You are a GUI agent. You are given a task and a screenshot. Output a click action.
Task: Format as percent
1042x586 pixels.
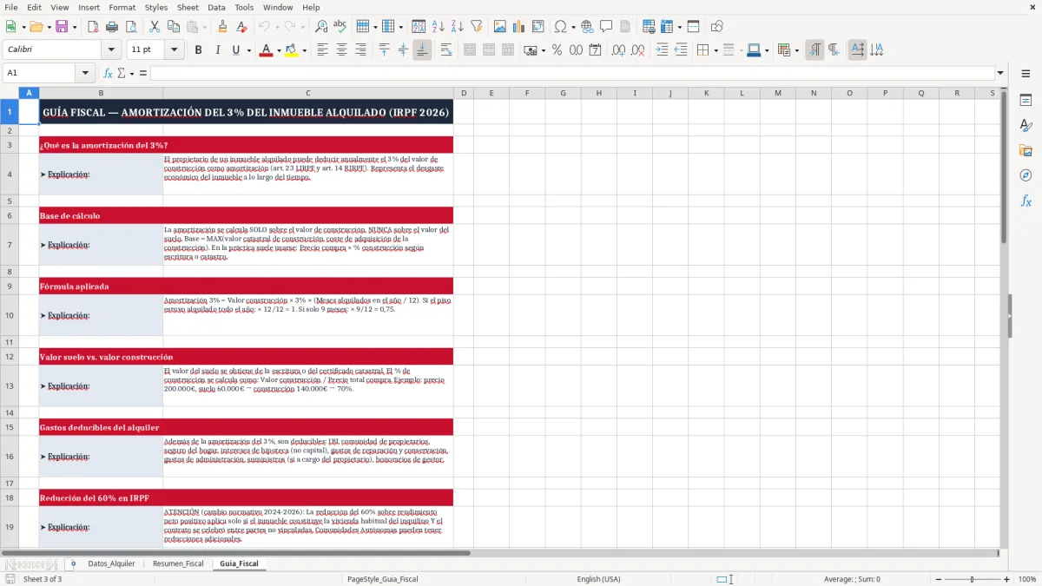557,50
